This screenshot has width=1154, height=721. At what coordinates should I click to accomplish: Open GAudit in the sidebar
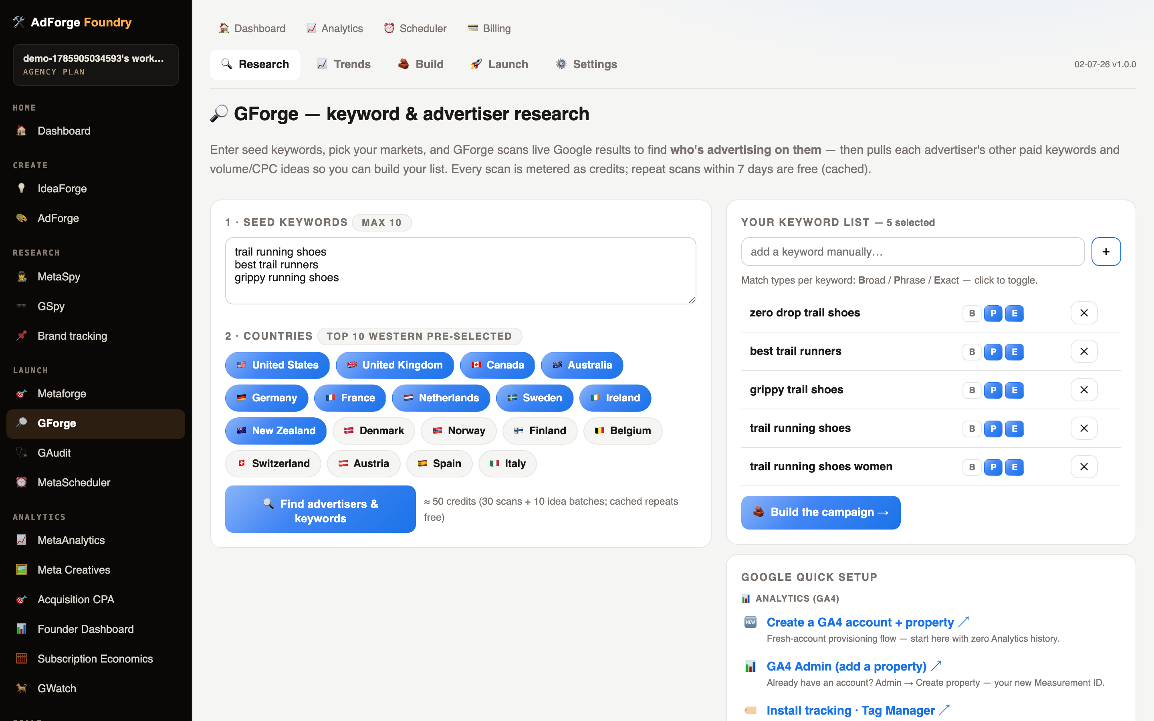pyautogui.click(x=95, y=453)
